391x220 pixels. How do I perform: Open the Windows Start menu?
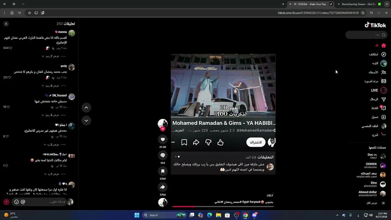[x=137, y=215]
